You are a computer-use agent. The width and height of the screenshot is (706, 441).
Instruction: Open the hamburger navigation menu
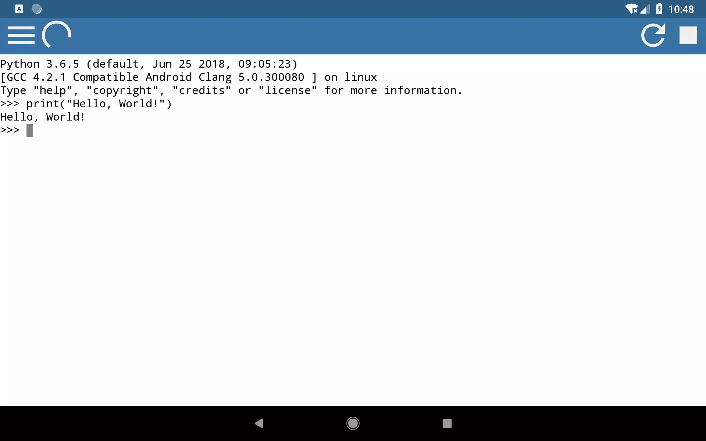click(x=21, y=35)
